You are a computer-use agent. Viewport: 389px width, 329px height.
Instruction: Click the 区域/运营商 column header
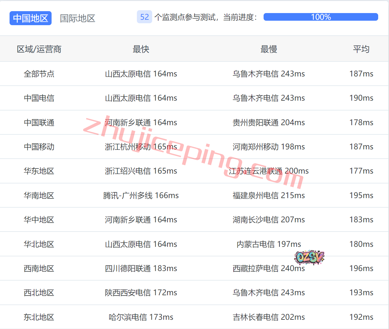point(39,49)
